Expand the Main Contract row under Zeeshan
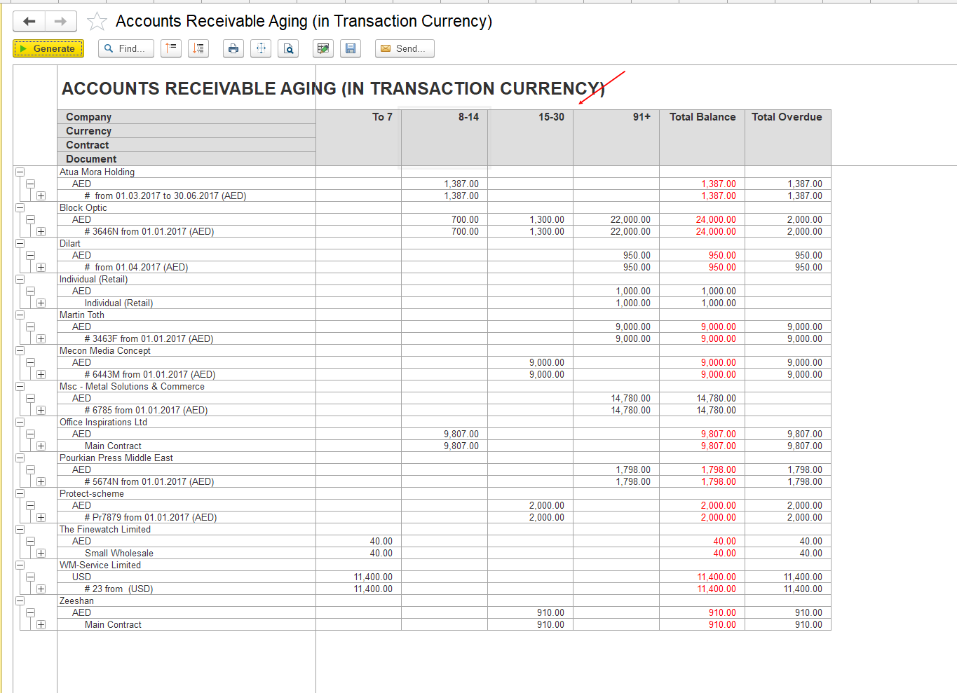Screen dimensions: 957x693 41,625
